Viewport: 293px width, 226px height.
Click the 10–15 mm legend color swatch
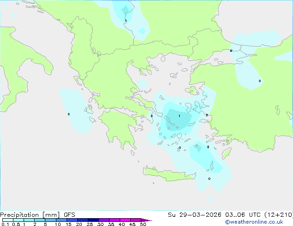click(61, 220)
